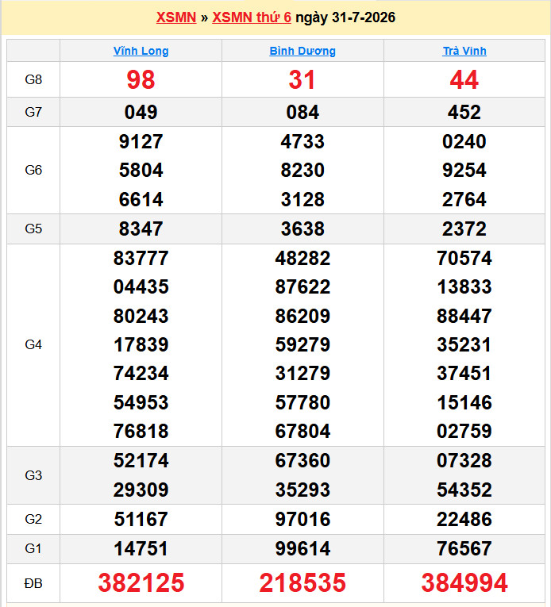The width and height of the screenshot is (551, 607).
Task: Click G3 number 54352
Action: click(x=464, y=490)
